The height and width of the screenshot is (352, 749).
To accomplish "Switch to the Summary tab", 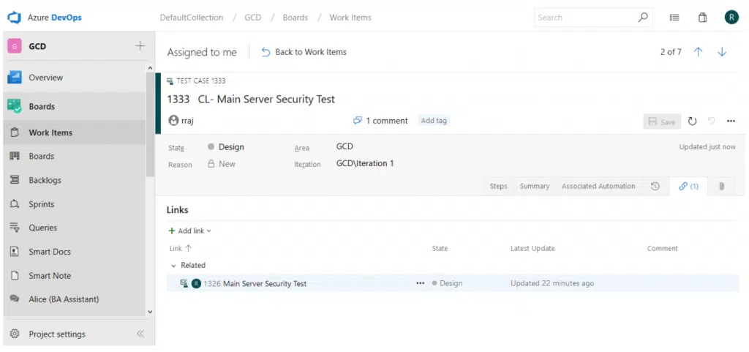I will [534, 187].
